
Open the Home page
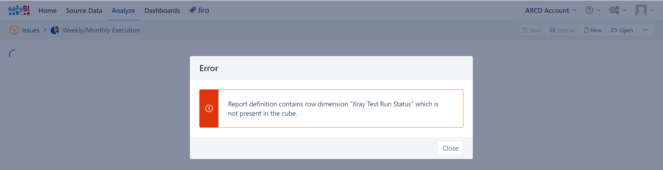point(47,10)
